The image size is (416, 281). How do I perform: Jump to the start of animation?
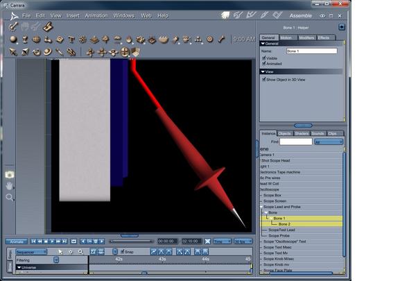[x=33, y=241]
